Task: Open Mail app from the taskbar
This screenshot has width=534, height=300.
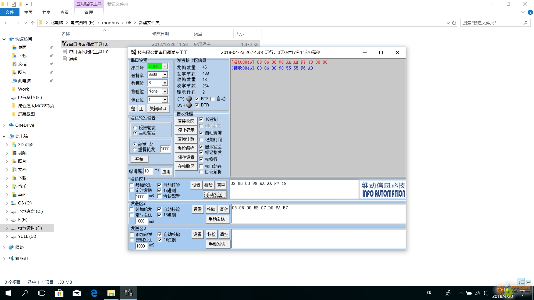Action: [x=77, y=293]
